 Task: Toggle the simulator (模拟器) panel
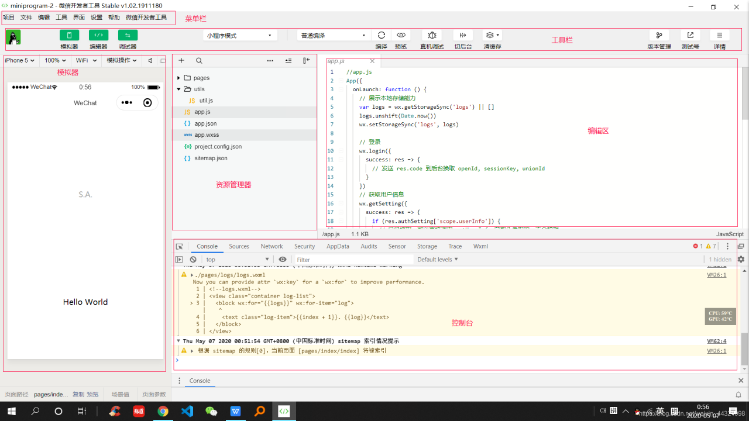(69, 35)
